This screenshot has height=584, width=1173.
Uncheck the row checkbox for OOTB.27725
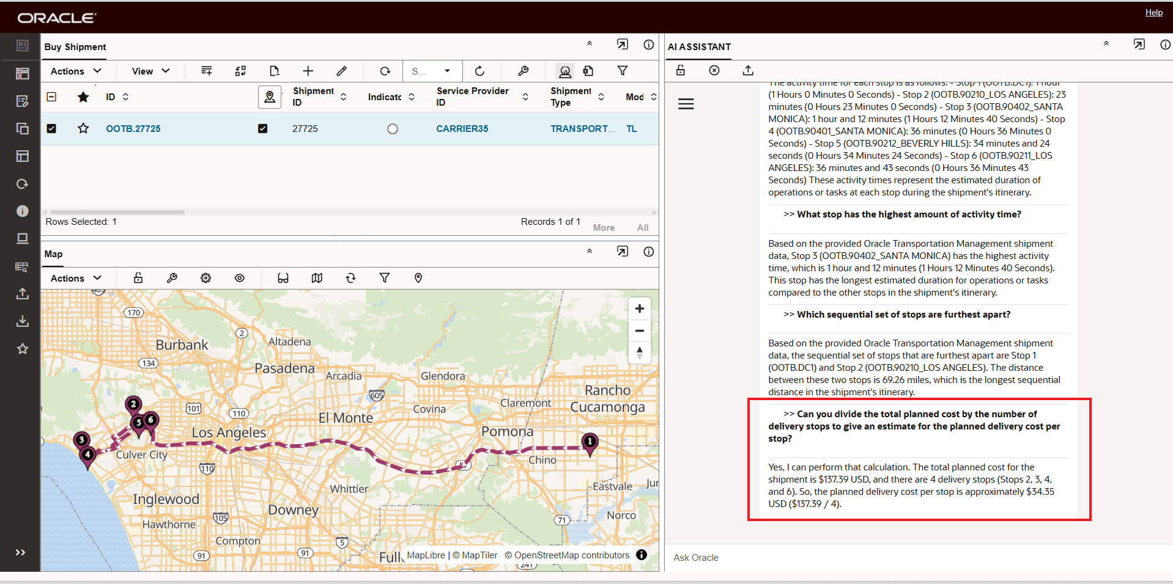[52, 128]
